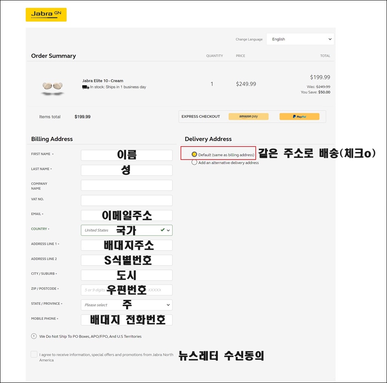The width and height of the screenshot is (387, 383).
Task: Click the PO Boxes info icon
Action: tap(34, 336)
